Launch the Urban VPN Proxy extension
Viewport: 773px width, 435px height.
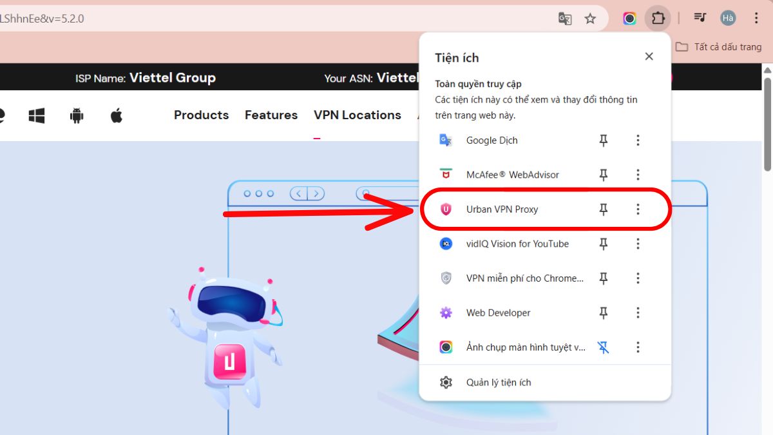(x=503, y=209)
